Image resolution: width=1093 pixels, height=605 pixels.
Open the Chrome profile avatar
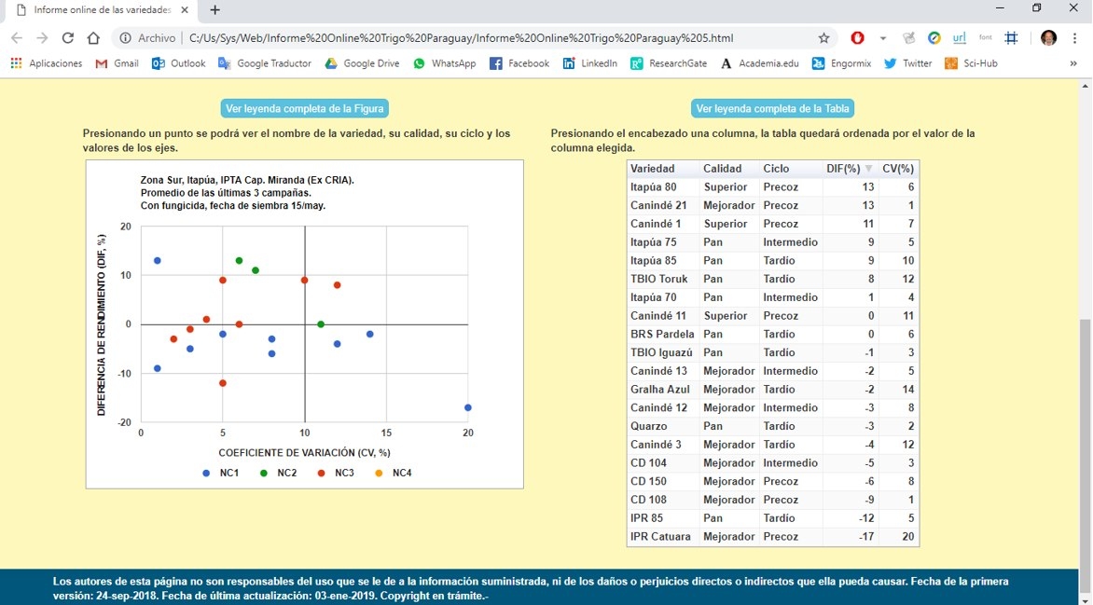[x=1048, y=38]
